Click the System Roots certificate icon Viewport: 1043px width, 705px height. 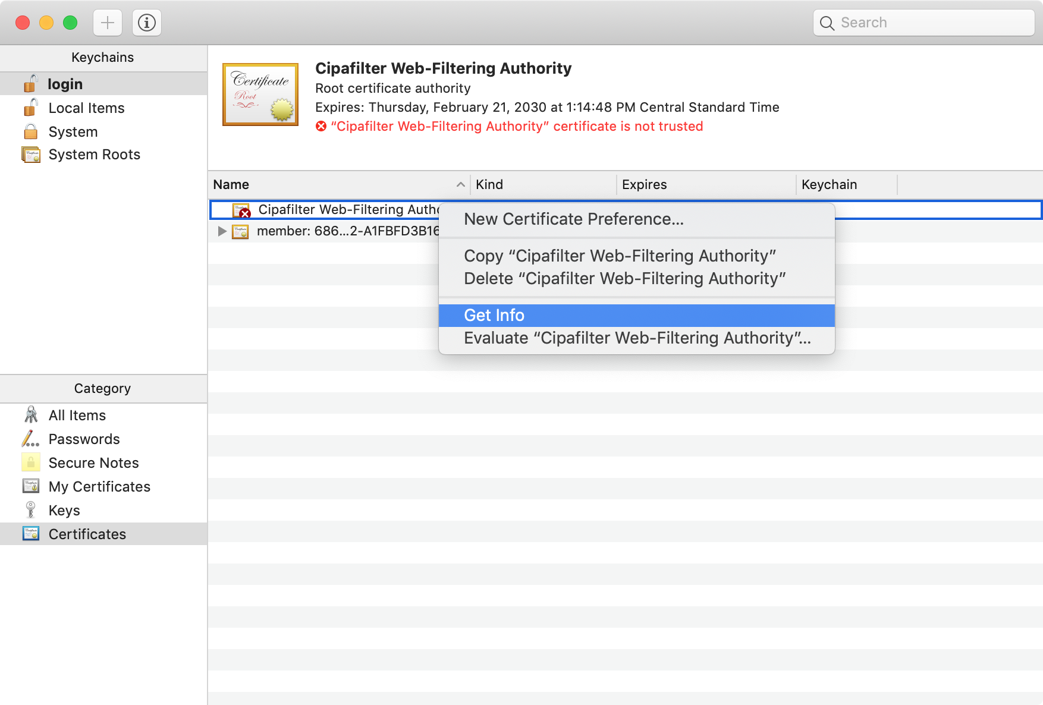pyautogui.click(x=30, y=155)
